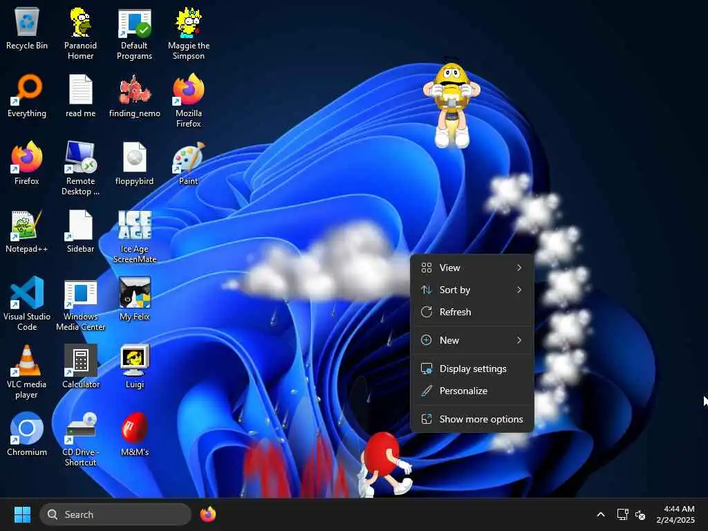Click the taskbar Search box
The image size is (708, 531).
point(115,514)
